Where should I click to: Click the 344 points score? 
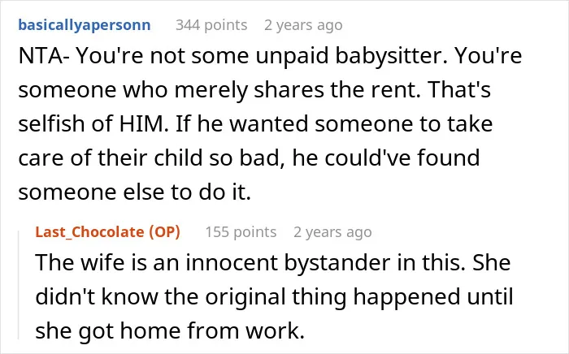point(211,25)
